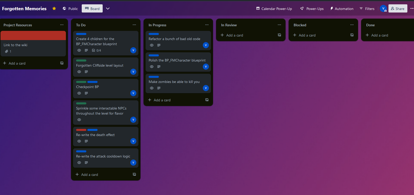Screen dimensions: 414x195
Task: Open the Calendar Power-Up
Action: click(274, 8)
